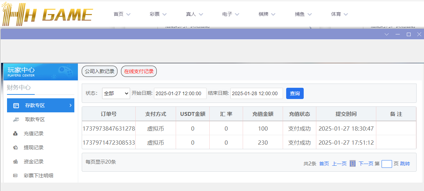The image size is (424, 191).
Task: Click the page number input box
Action: [x=386, y=164]
